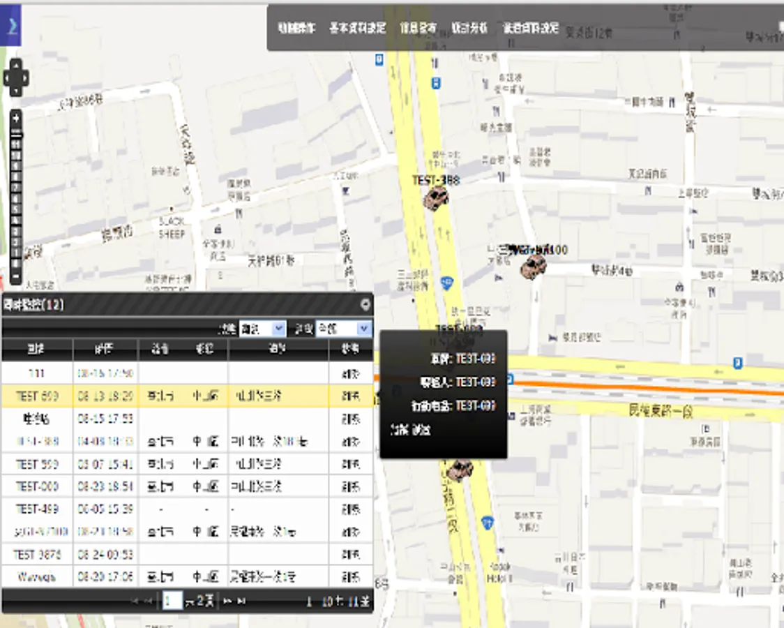Open the third top menu item
Viewport: 784px width, 628px height.
coord(418,28)
